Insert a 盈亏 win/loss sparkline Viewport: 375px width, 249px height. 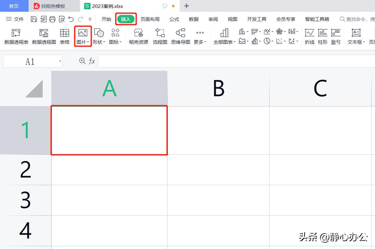pyautogui.click(x=336, y=36)
